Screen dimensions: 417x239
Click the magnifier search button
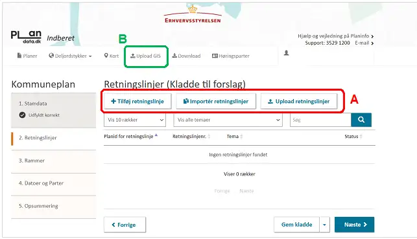coord(361,120)
